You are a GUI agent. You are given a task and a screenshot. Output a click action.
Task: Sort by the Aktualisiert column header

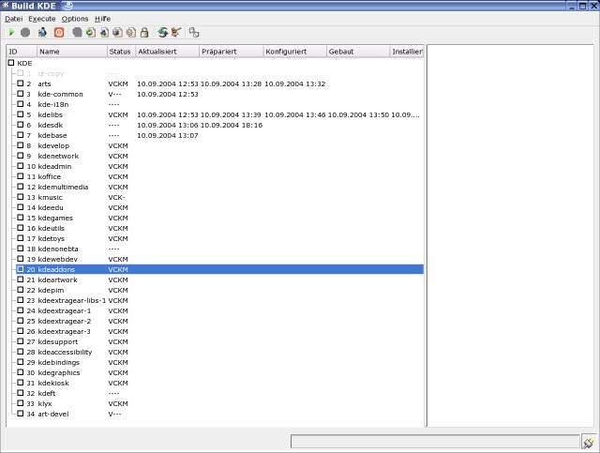click(x=167, y=52)
